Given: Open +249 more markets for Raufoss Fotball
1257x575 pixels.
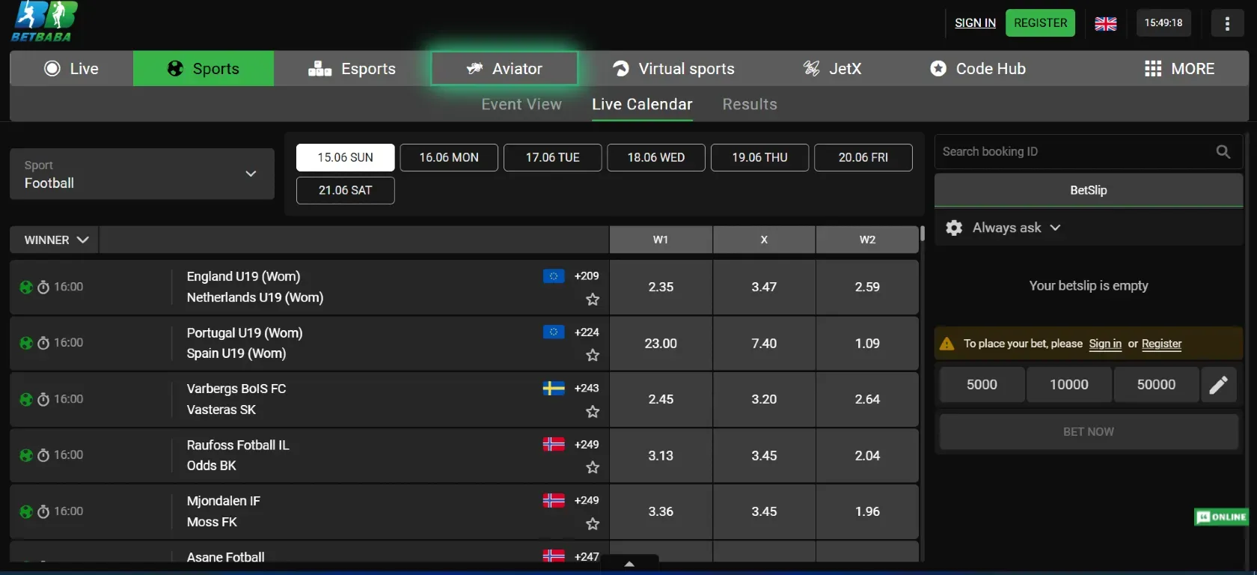Looking at the screenshot, I should 587,444.
